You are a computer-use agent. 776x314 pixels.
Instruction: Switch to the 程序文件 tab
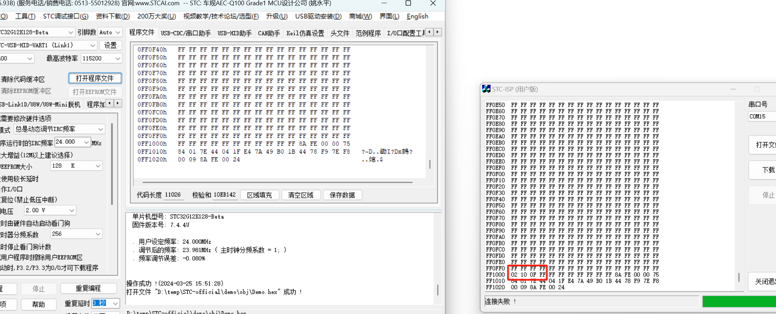(x=142, y=32)
